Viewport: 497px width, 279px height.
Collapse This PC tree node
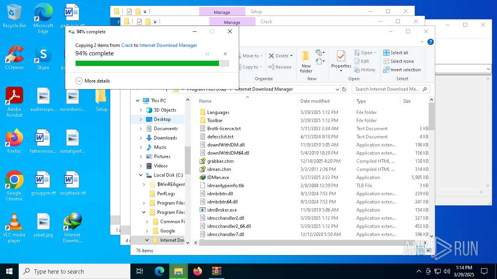(x=138, y=101)
